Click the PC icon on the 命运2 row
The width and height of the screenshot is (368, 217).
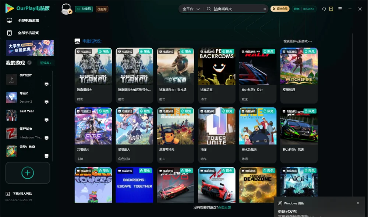pyautogui.click(x=46, y=102)
